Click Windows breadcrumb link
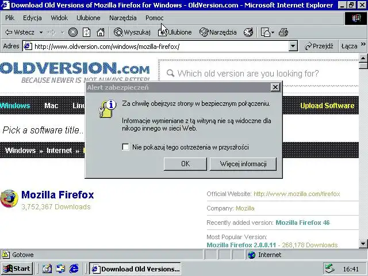The image size is (368, 276). click(x=21, y=151)
